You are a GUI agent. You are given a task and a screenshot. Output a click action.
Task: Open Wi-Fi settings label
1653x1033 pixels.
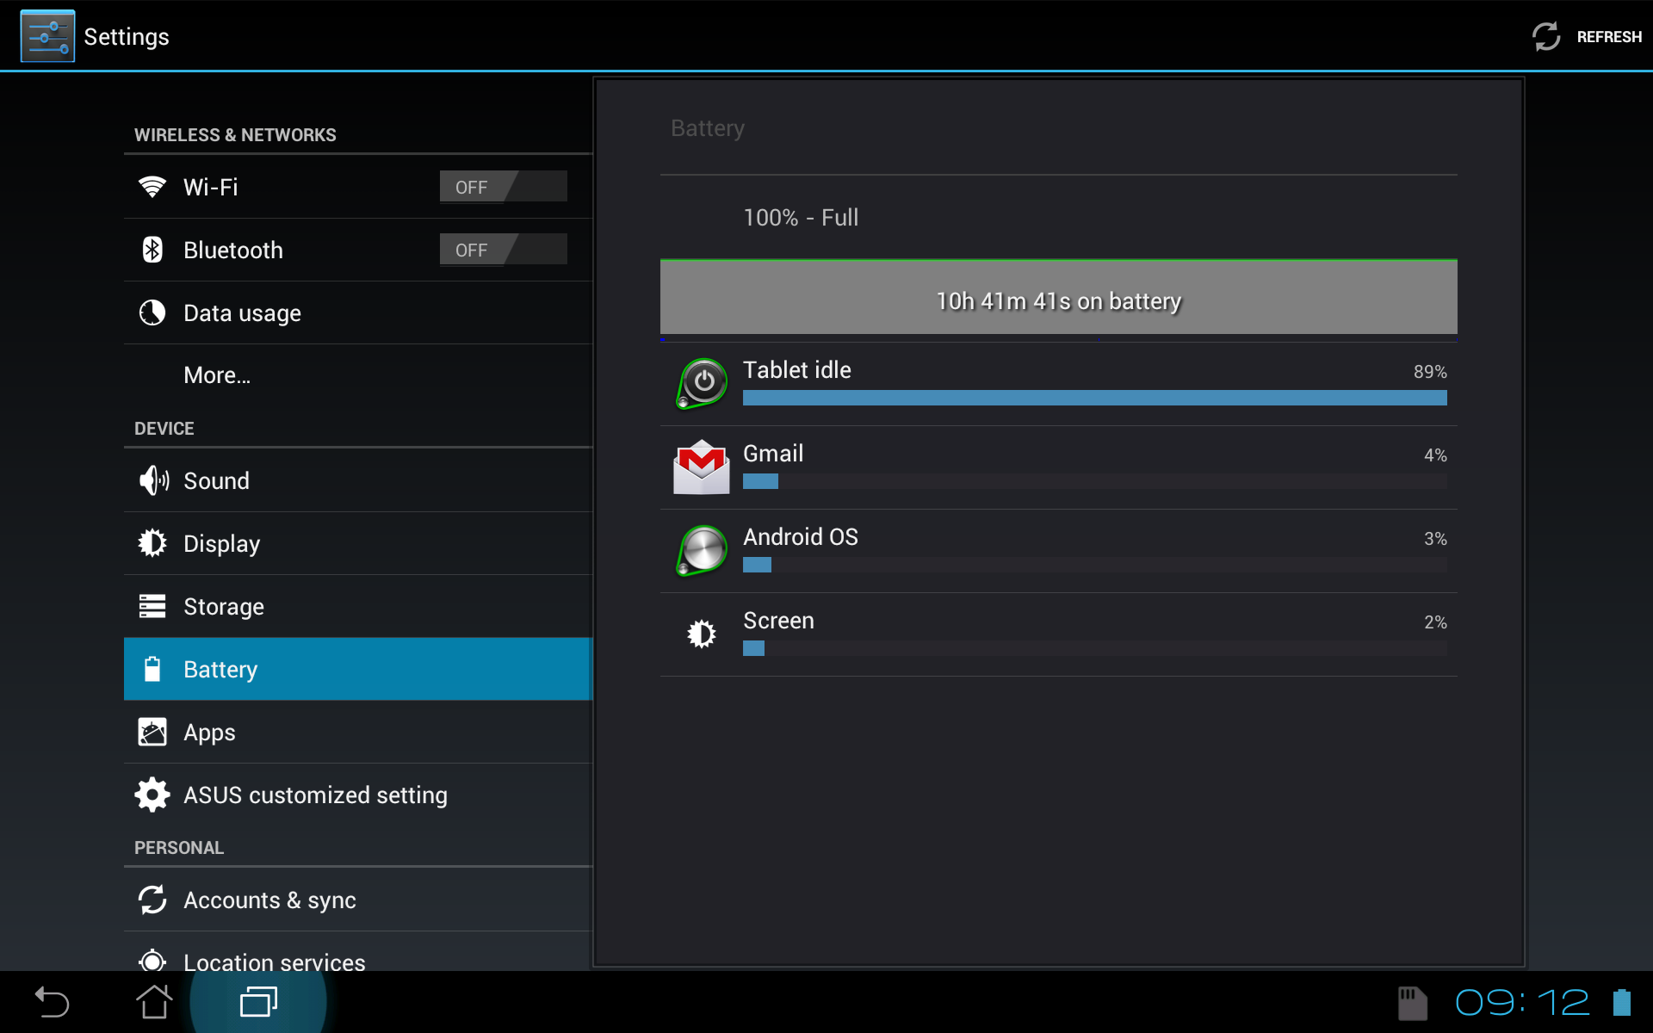pyautogui.click(x=210, y=187)
